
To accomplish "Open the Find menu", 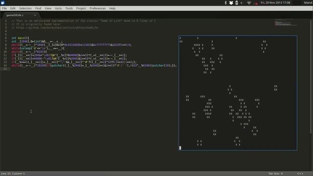I will [38, 8].
